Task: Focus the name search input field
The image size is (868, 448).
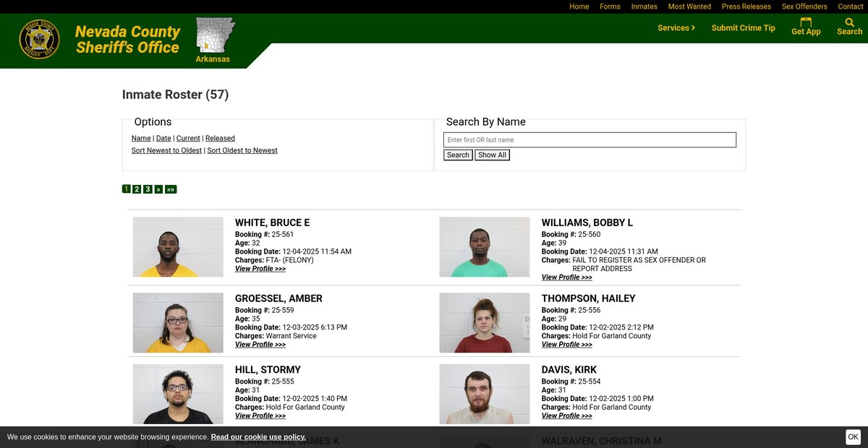Action: [x=590, y=139]
